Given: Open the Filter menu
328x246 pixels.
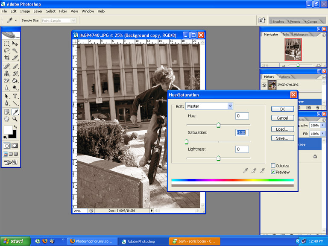Looking at the screenshot, I should pos(63,11).
